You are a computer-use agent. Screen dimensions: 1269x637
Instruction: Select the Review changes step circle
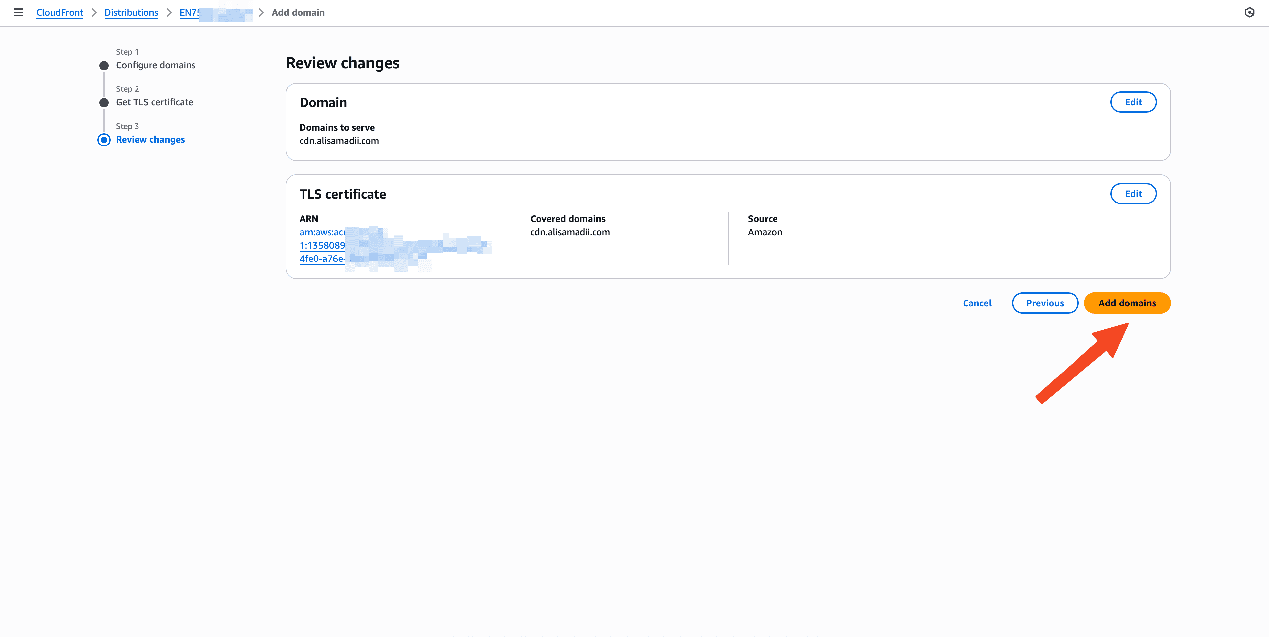pos(104,140)
